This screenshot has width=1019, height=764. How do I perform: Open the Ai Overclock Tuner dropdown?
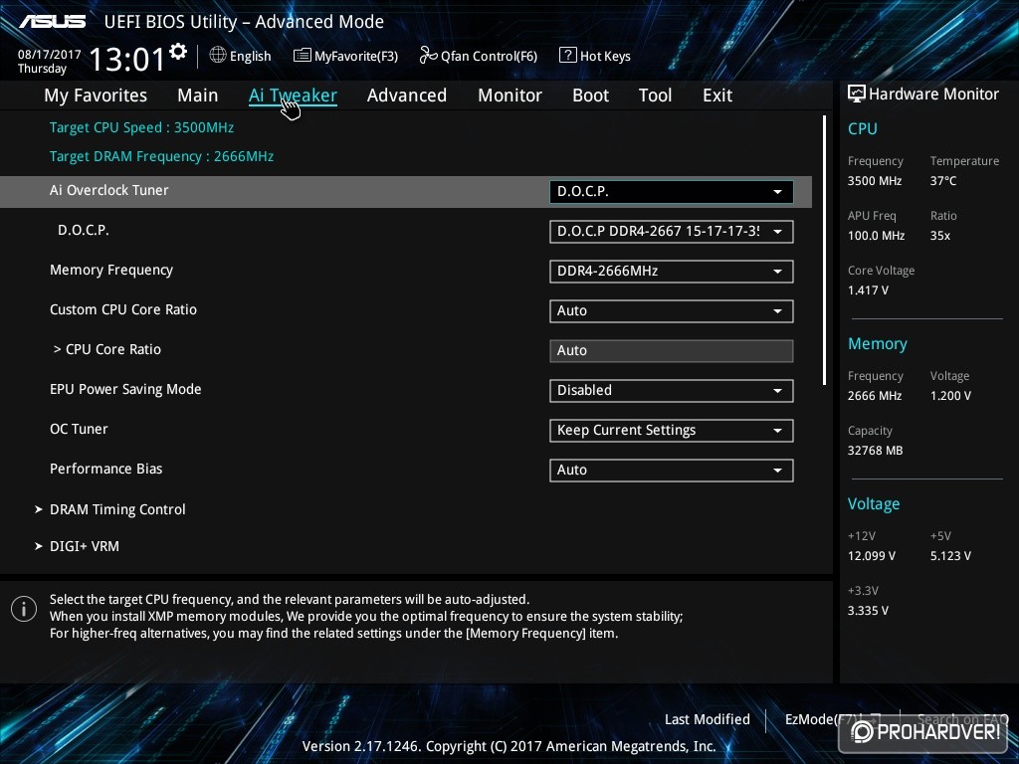click(672, 192)
